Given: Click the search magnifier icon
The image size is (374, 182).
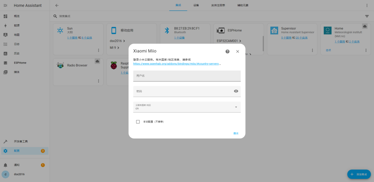Looking at the screenshot, I should [x=55, y=16].
